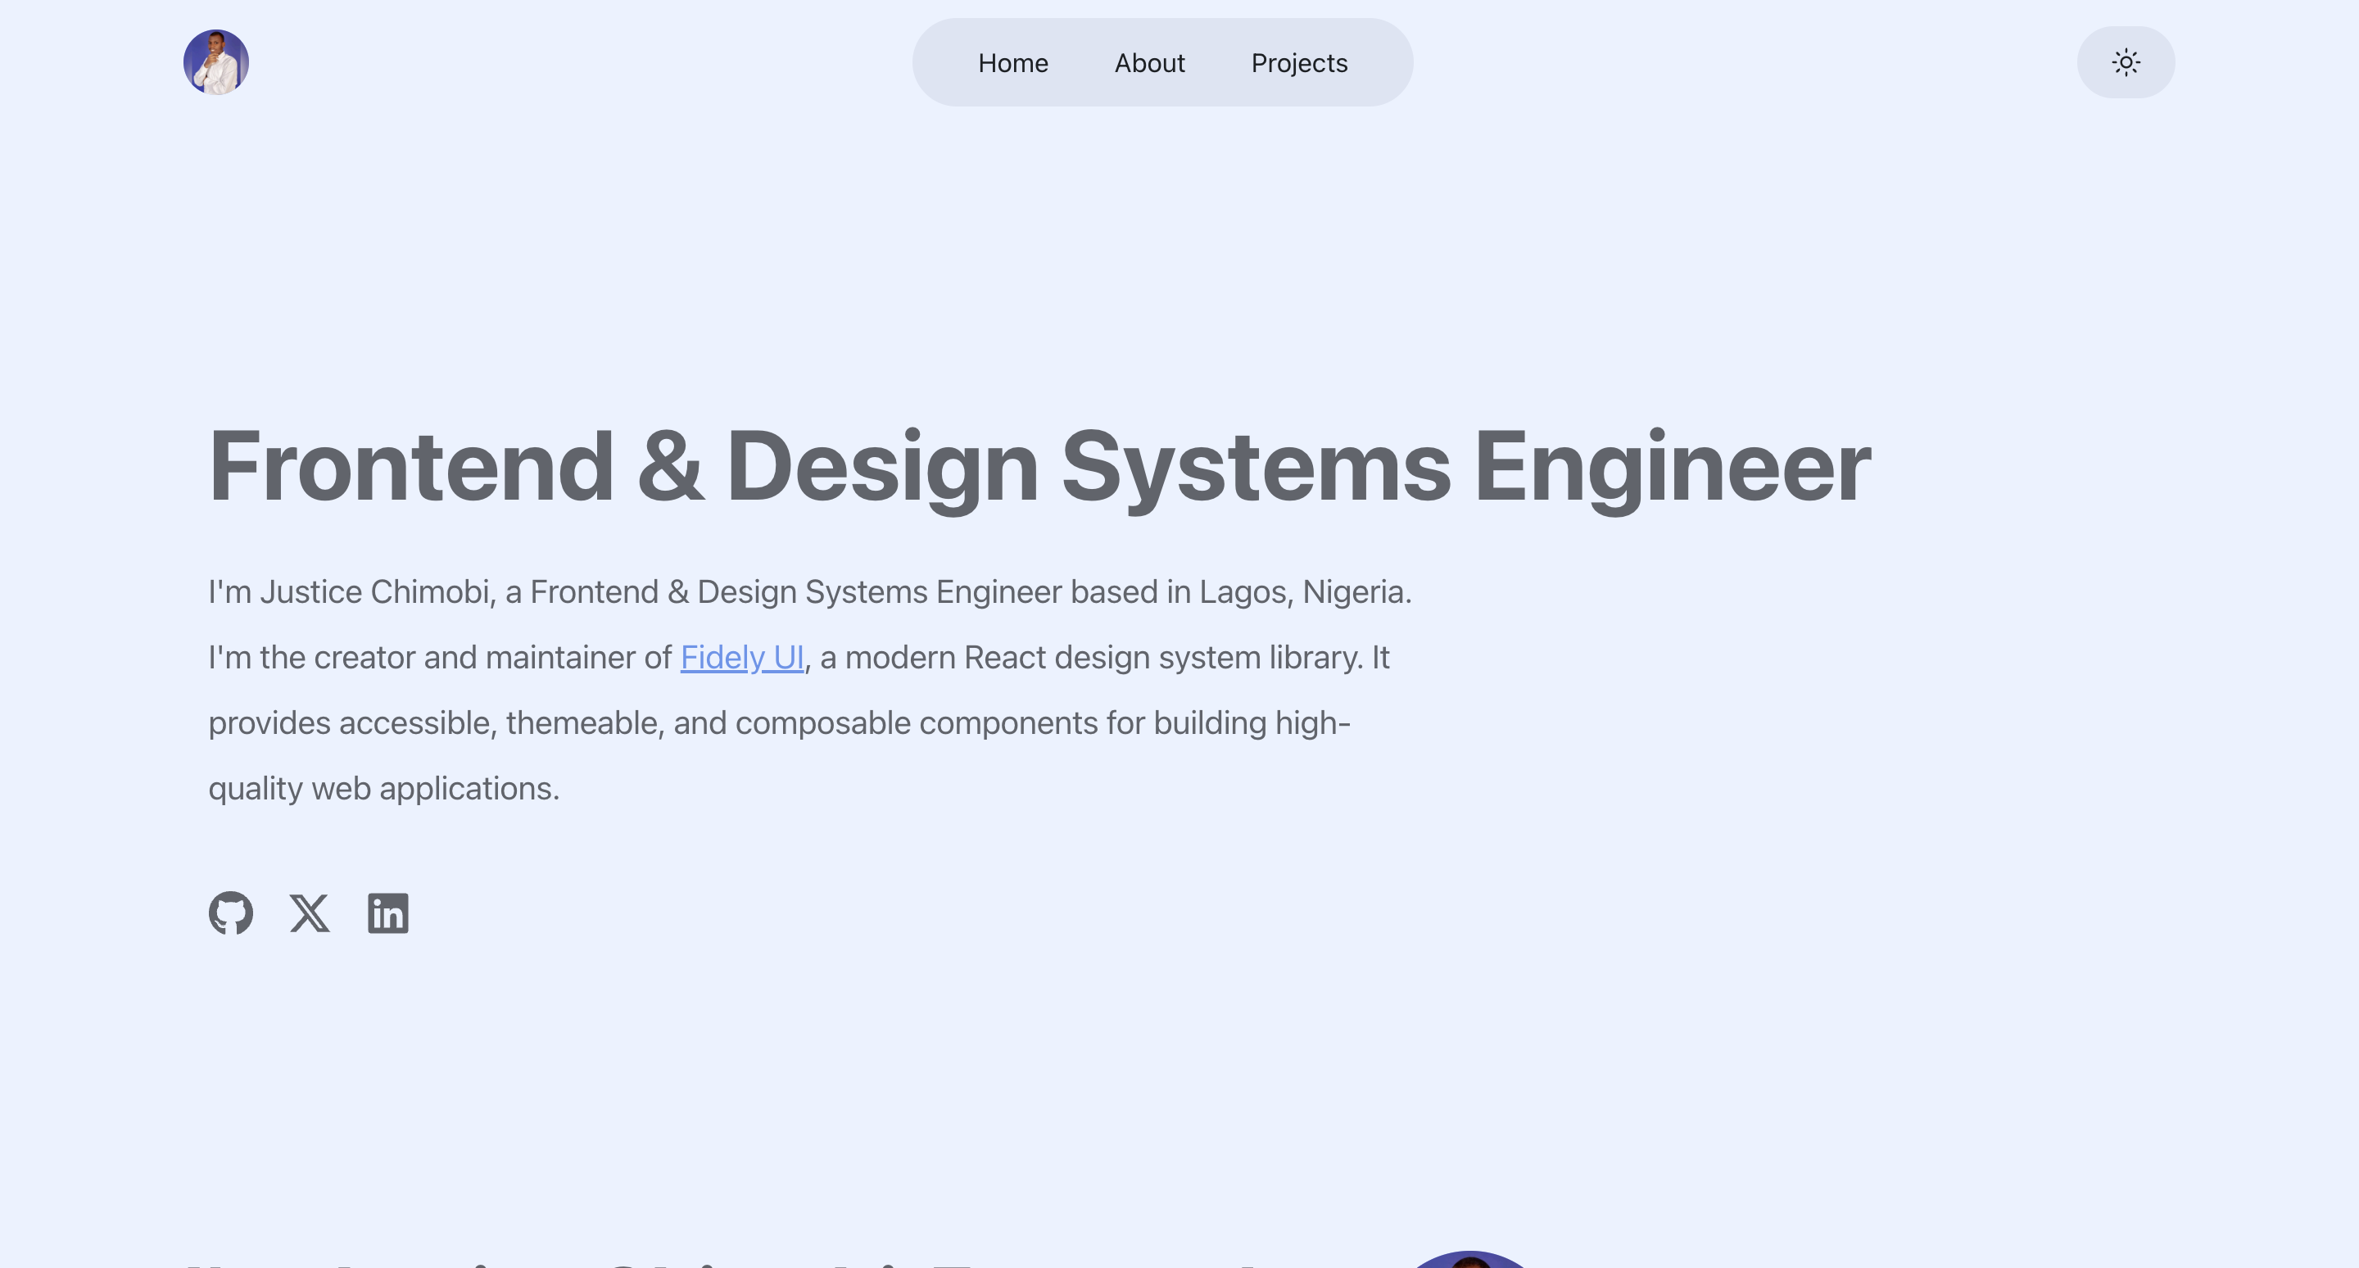The width and height of the screenshot is (2359, 1268).
Task: Open the LinkedIn profile icon
Action: point(388,913)
